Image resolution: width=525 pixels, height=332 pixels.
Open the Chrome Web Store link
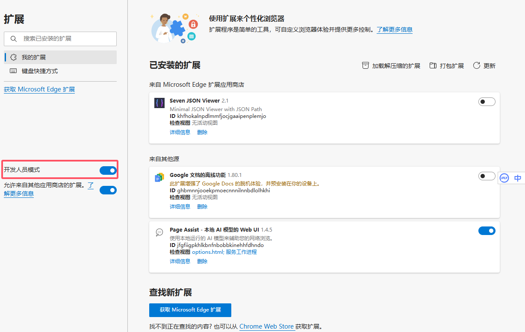(x=267, y=326)
